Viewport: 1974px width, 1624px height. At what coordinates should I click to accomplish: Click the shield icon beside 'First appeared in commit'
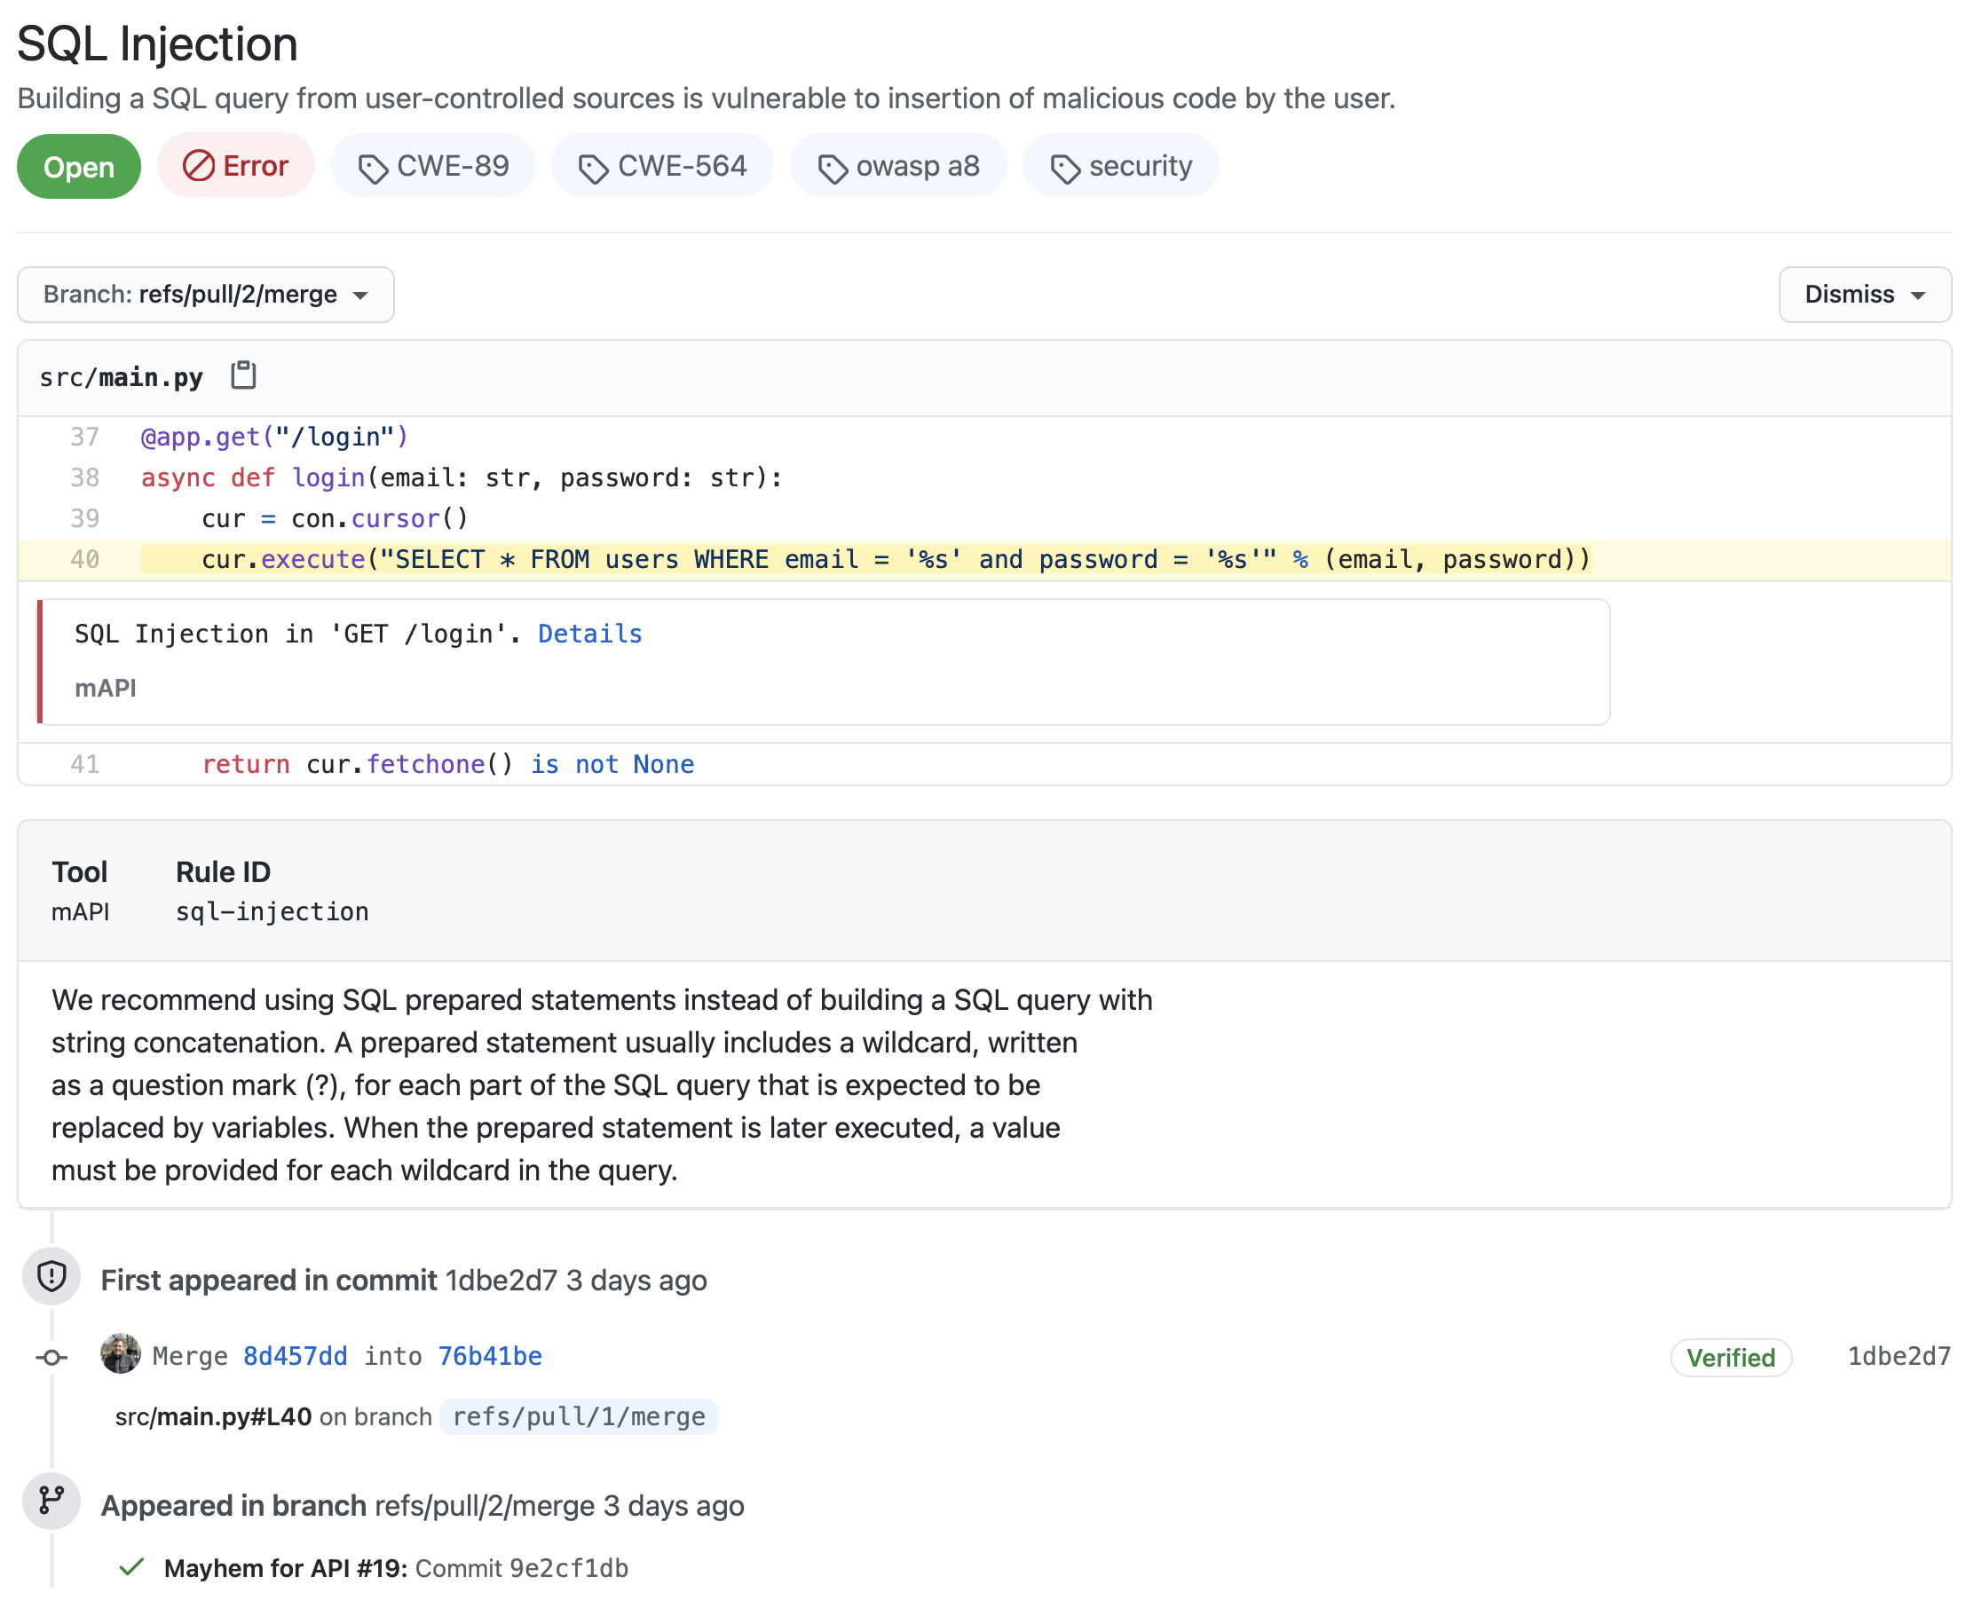click(51, 1279)
